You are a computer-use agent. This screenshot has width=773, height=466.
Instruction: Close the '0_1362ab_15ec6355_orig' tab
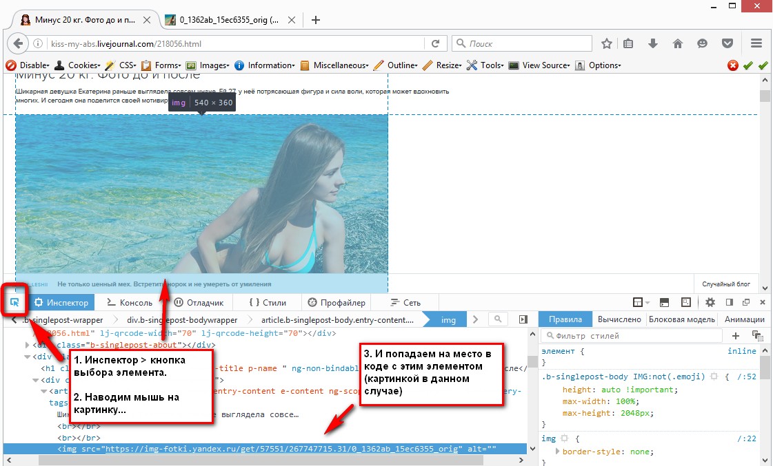pyautogui.click(x=292, y=20)
